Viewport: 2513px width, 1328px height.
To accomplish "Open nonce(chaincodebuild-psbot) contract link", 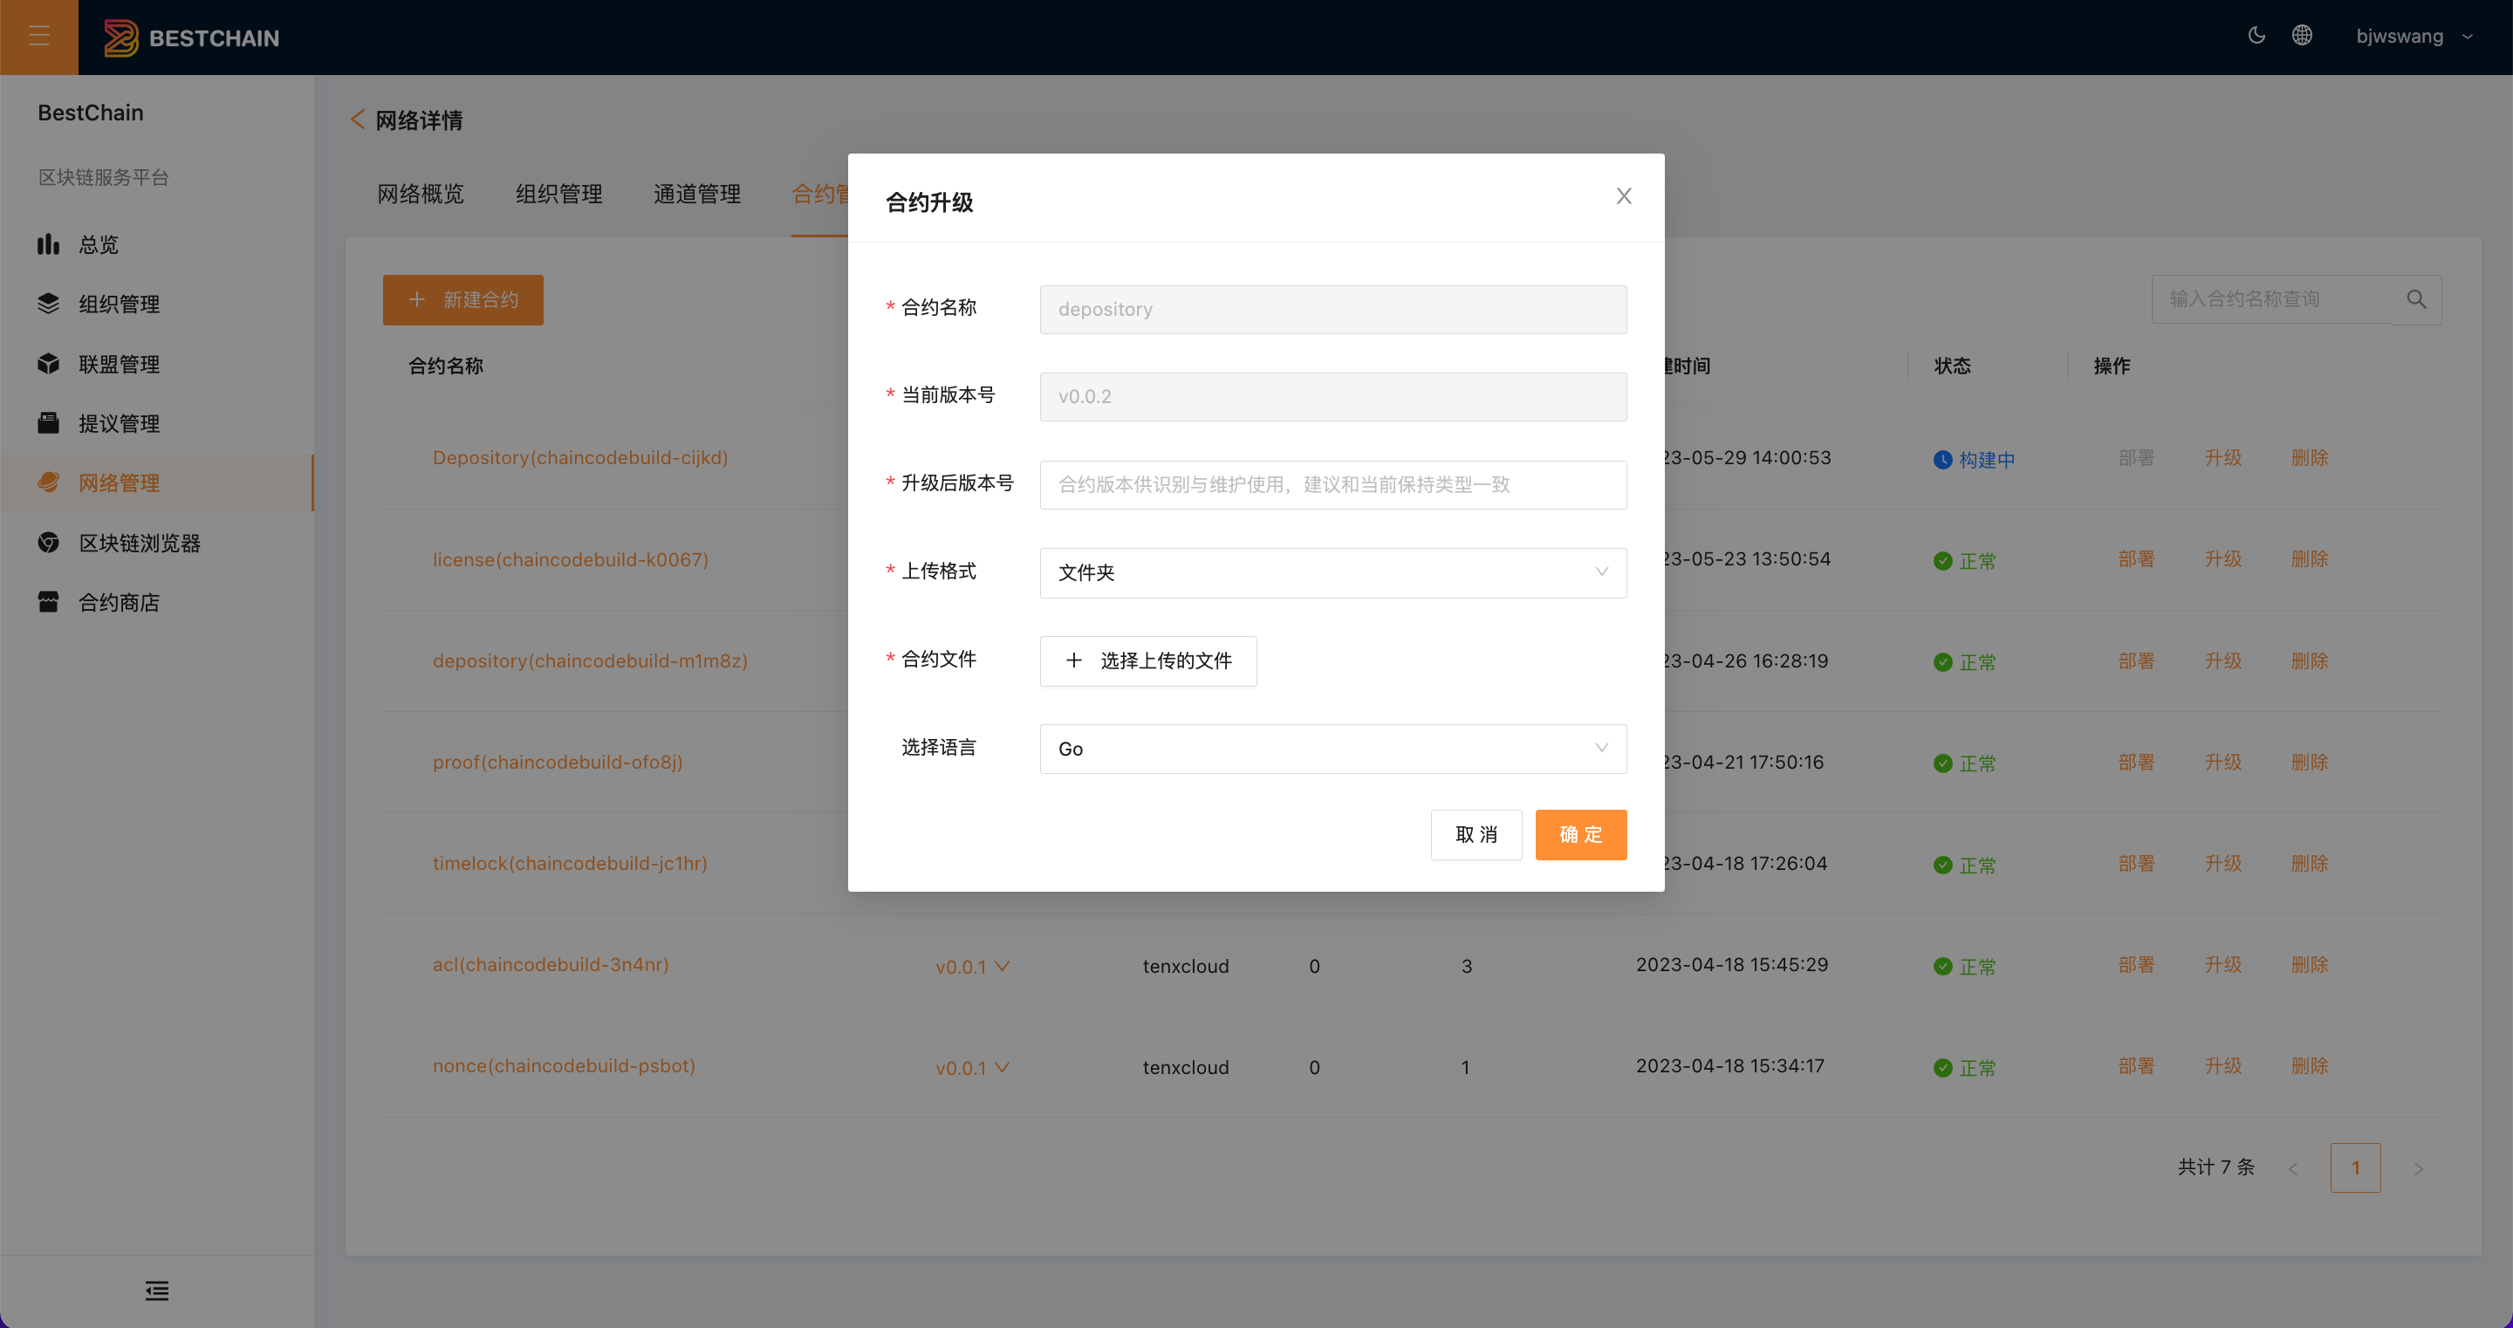I will tap(564, 1065).
